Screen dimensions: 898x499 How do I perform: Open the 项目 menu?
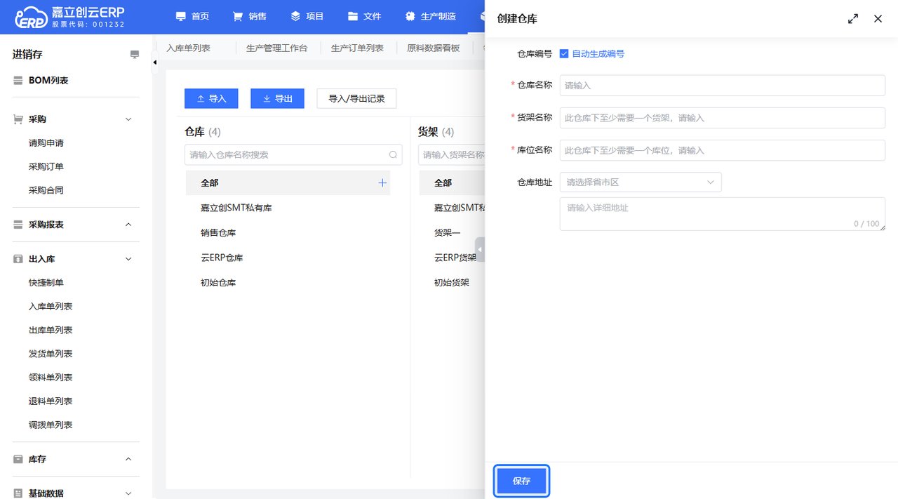tap(307, 16)
